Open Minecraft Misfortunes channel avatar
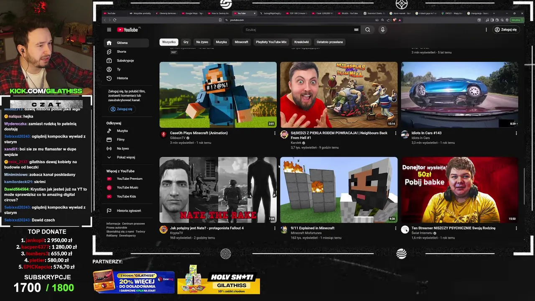 284,230
